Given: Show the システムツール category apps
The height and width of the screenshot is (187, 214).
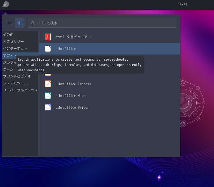Looking at the screenshot, I should 15,83.
